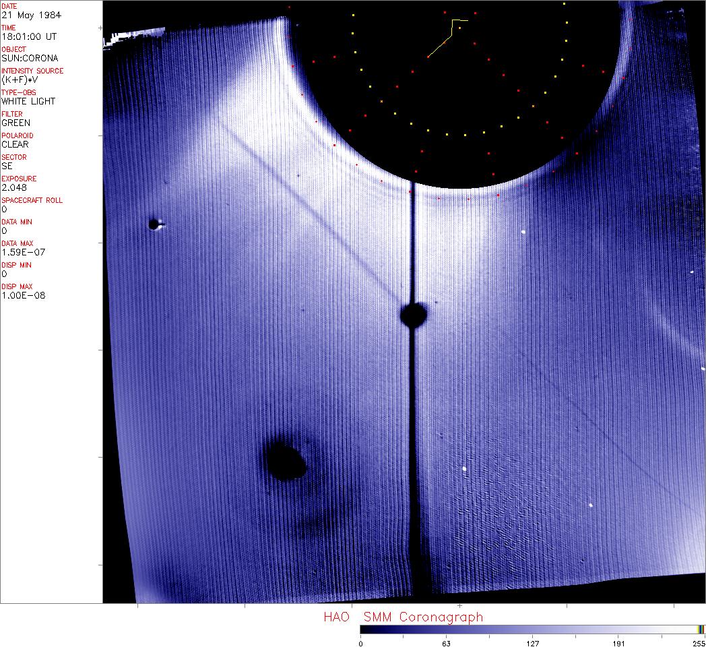Click the yellow saturated end of the color bar
This screenshot has width=706, height=647.
700,629
